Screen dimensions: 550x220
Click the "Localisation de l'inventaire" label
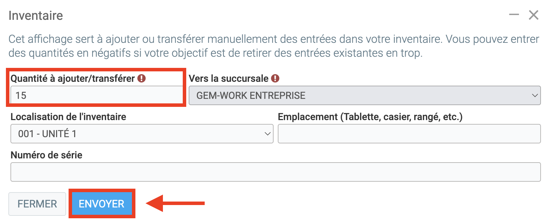[68, 117]
